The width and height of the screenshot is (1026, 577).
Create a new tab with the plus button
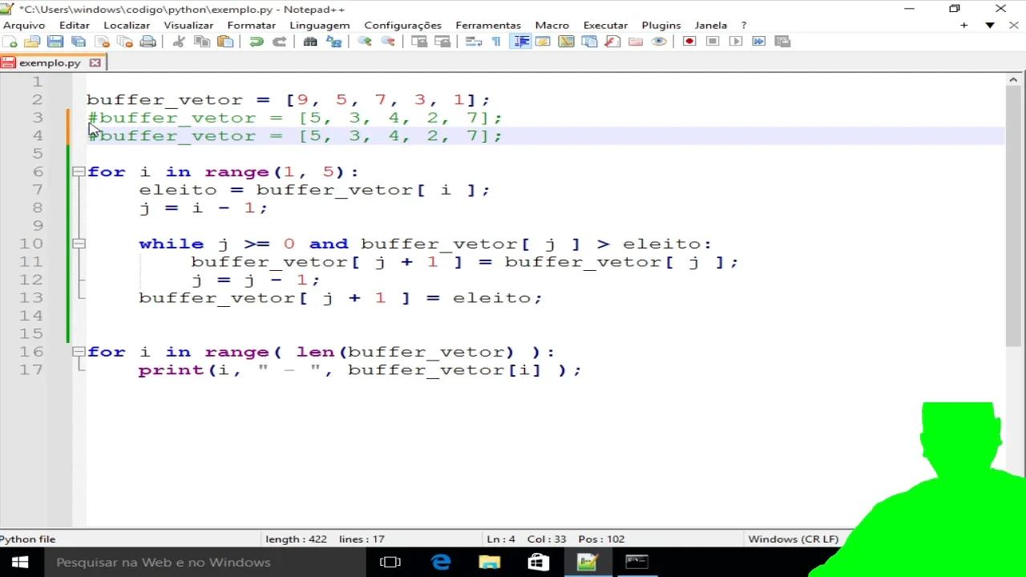963,25
